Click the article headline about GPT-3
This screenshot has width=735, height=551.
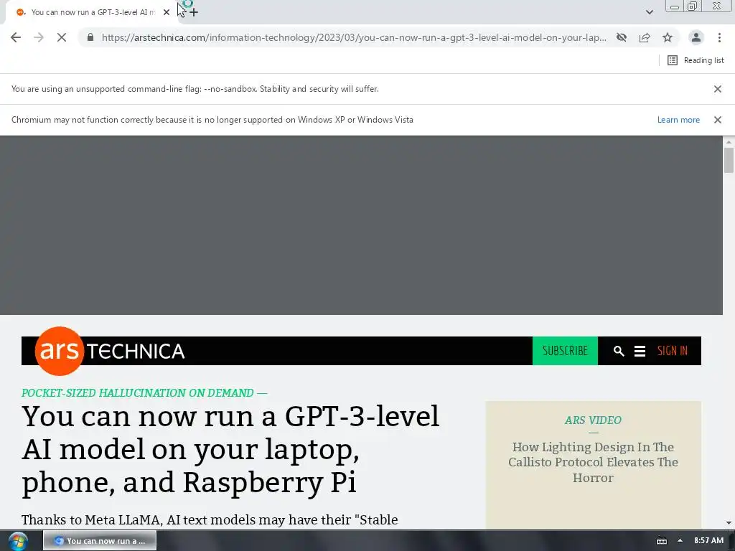[230, 449]
